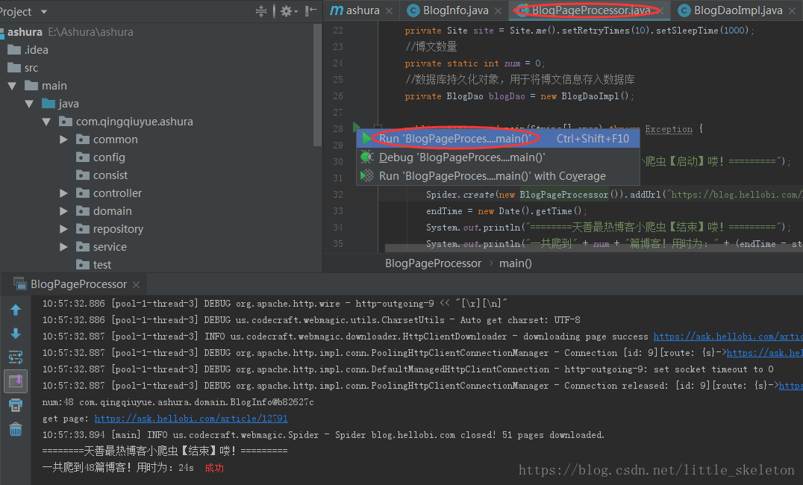This screenshot has width=803, height=485.
Task: Click the down arrow in console toolbar
Action: tap(16, 334)
